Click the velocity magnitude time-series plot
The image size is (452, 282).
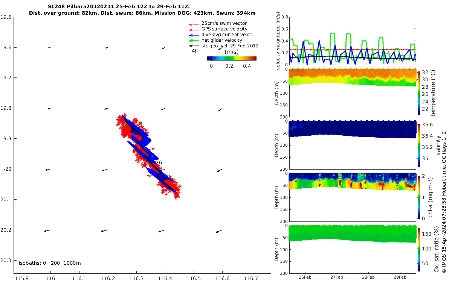(353, 41)
